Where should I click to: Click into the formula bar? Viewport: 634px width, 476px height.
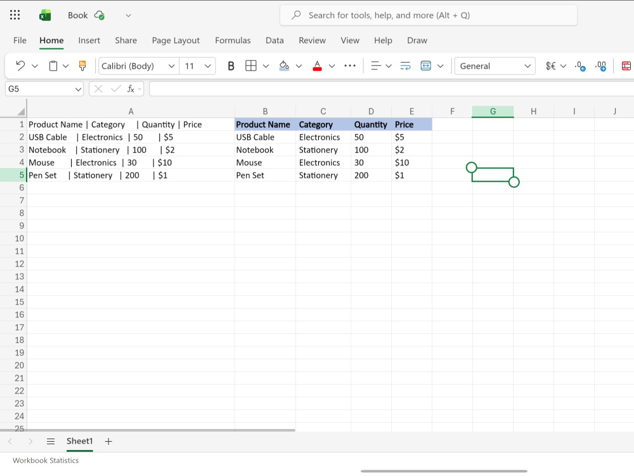391,89
